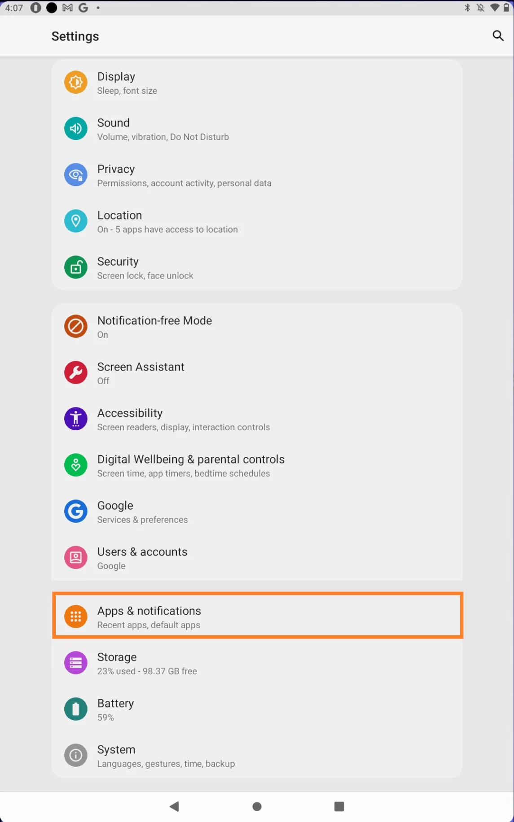514x822 pixels.
Task: Tap the Settings page title
Action: pos(75,36)
